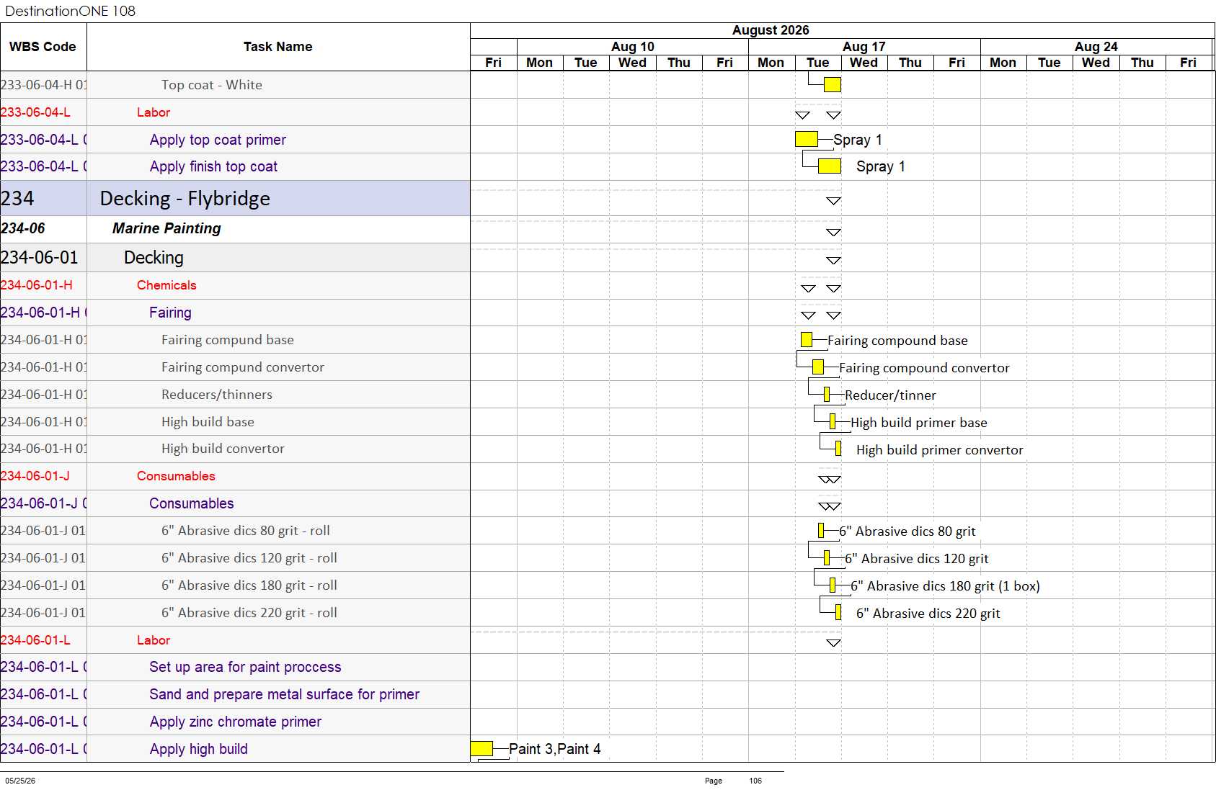This screenshot has height=790, width=1216.
Task: Select Apply high build task name
Action: 199,749
